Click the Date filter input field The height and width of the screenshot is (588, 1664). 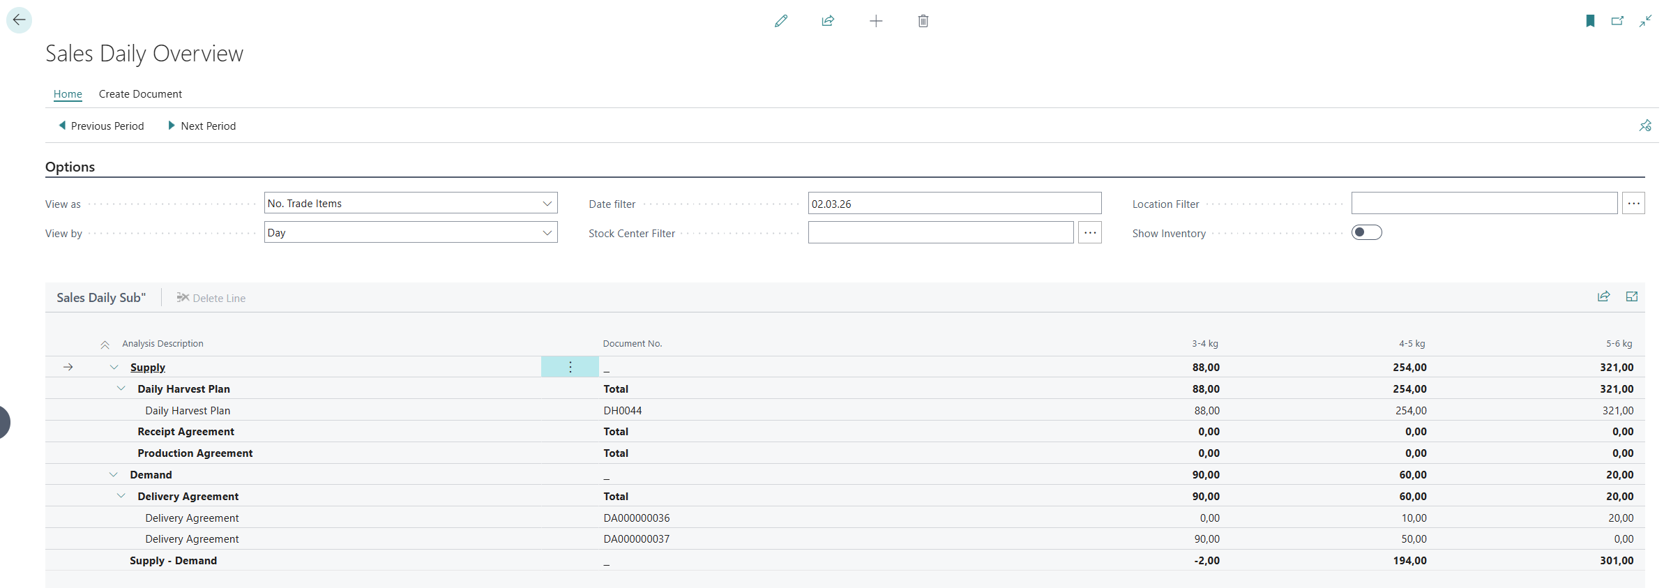954,204
